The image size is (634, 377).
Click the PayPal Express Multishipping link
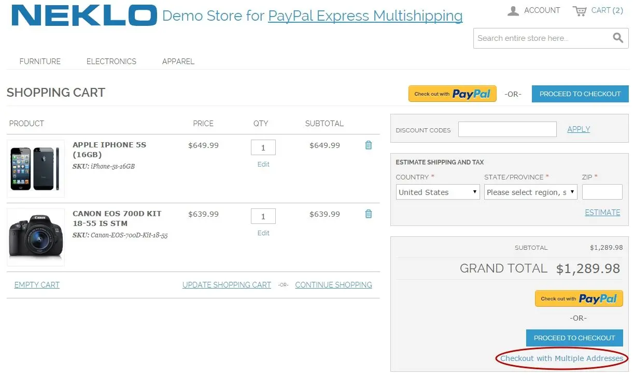pos(365,16)
